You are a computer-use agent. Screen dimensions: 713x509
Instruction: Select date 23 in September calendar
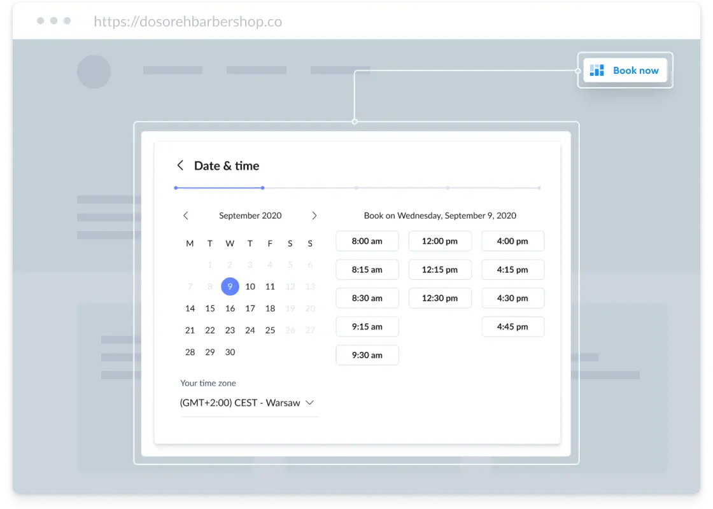[230, 330]
